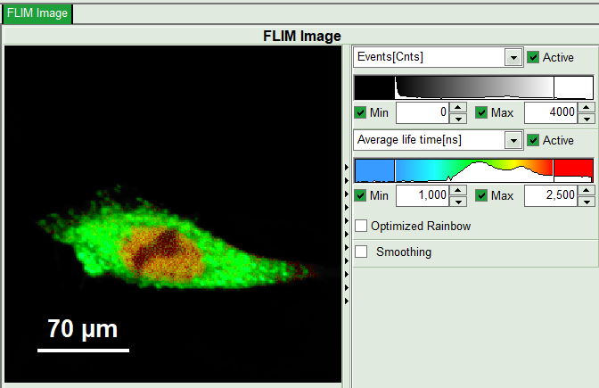
Task: Enable Smoothing checkbox
Action: (x=361, y=252)
